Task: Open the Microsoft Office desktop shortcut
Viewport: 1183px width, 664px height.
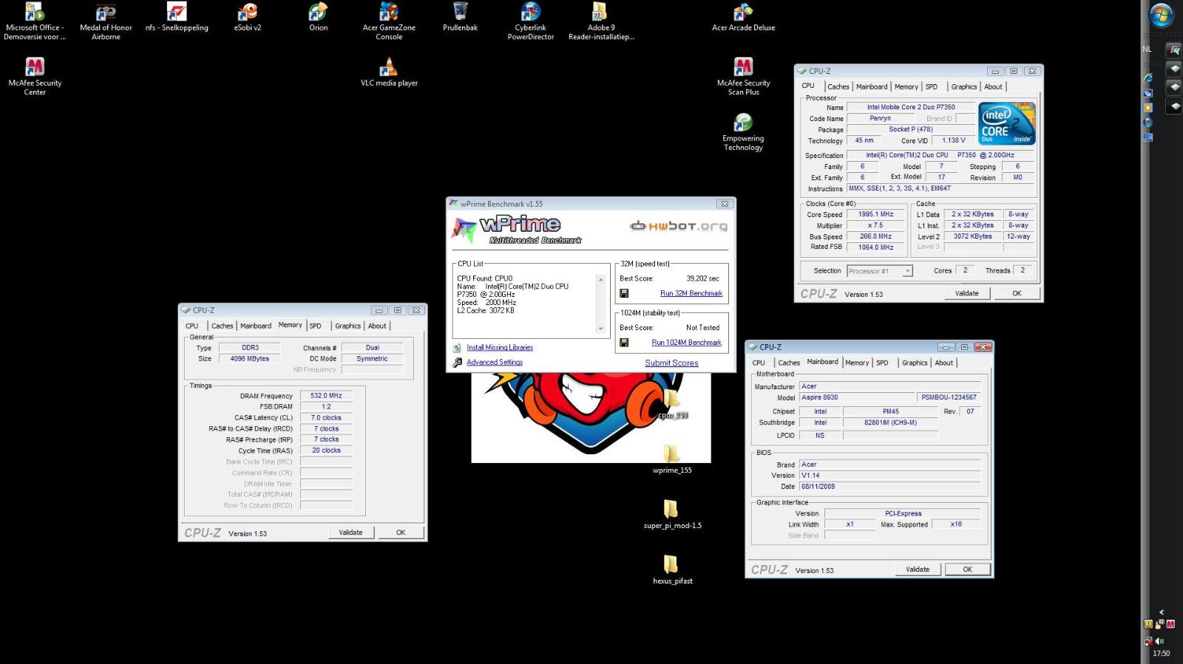Action: pos(35,21)
